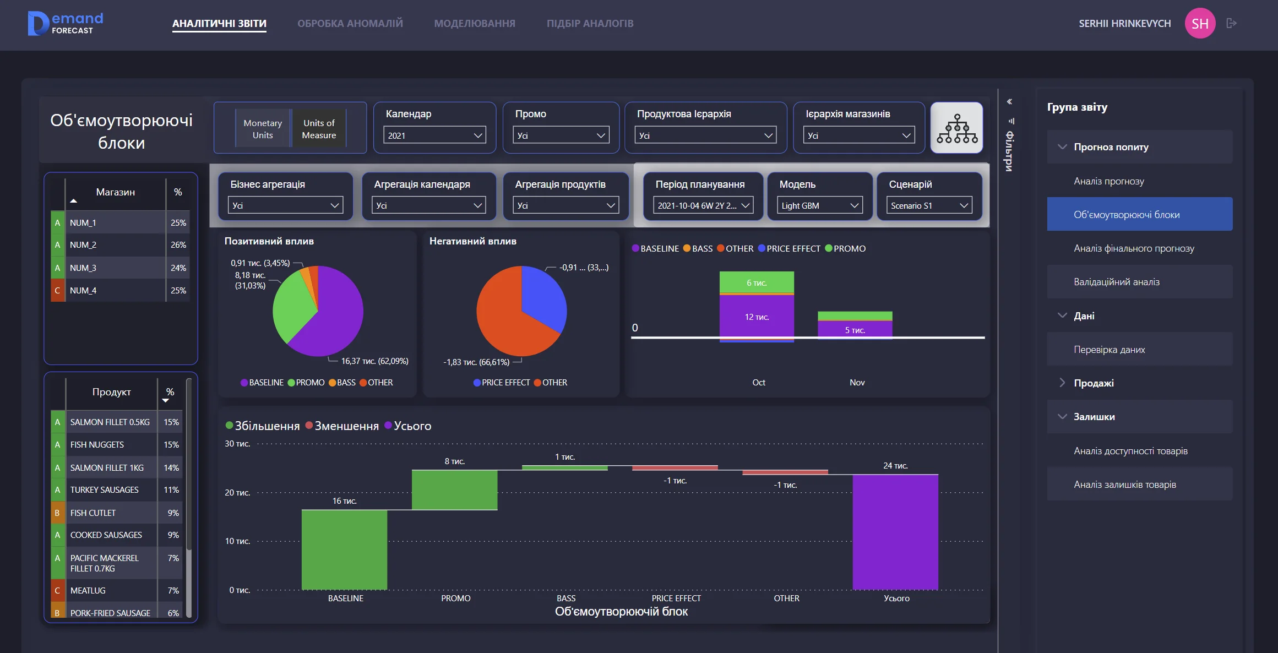The image size is (1278, 653).
Task: Switch to Monetary Units view
Action: [x=263, y=129]
